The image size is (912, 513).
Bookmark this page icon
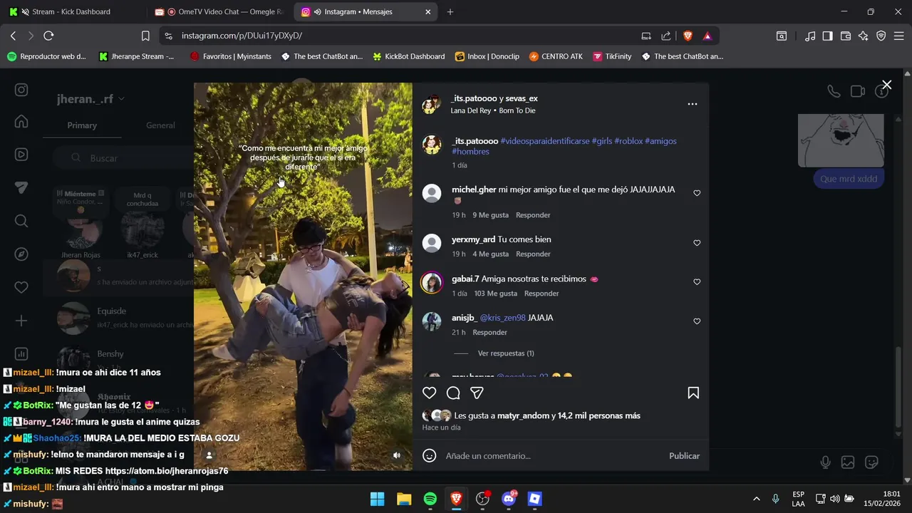(x=145, y=36)
